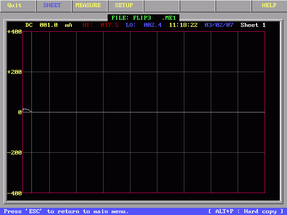Click the +400 axis label
Image resolution: width=287 pixels, height=215 pixels.
point(14,32)
